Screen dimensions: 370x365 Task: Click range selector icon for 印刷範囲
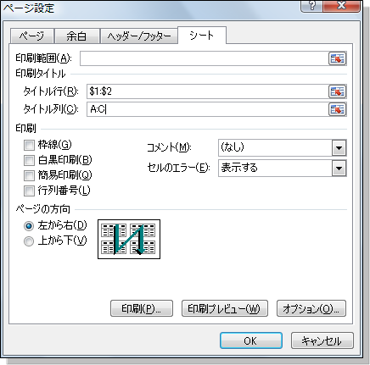(x=337, y=58)
